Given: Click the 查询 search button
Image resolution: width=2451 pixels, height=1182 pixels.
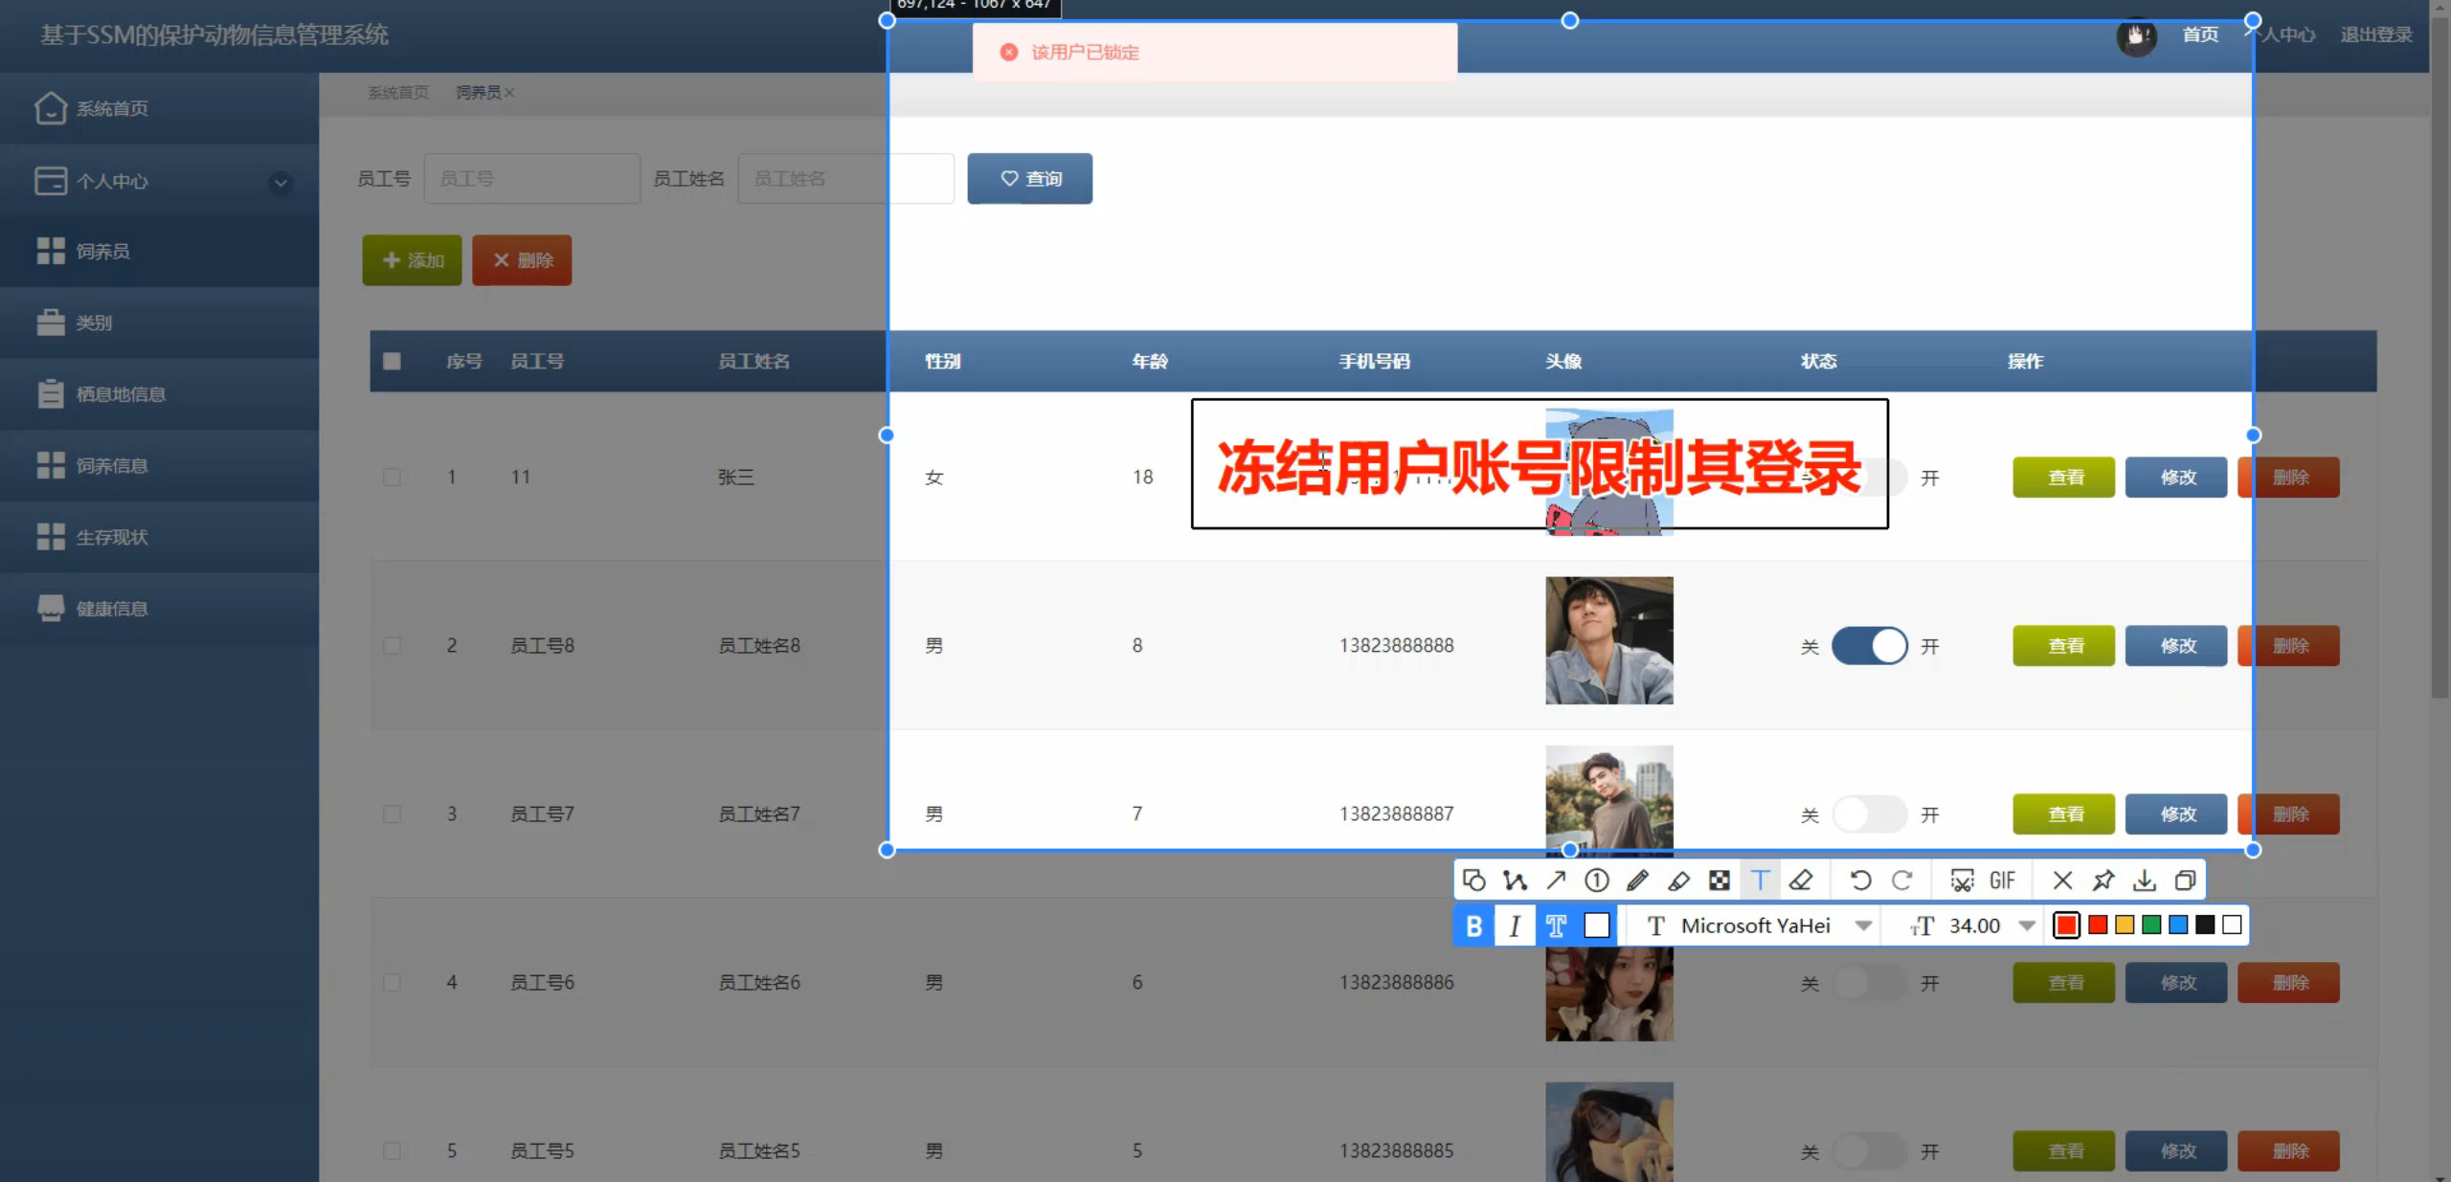Looking at the screenshot, I should [1029, 179].
